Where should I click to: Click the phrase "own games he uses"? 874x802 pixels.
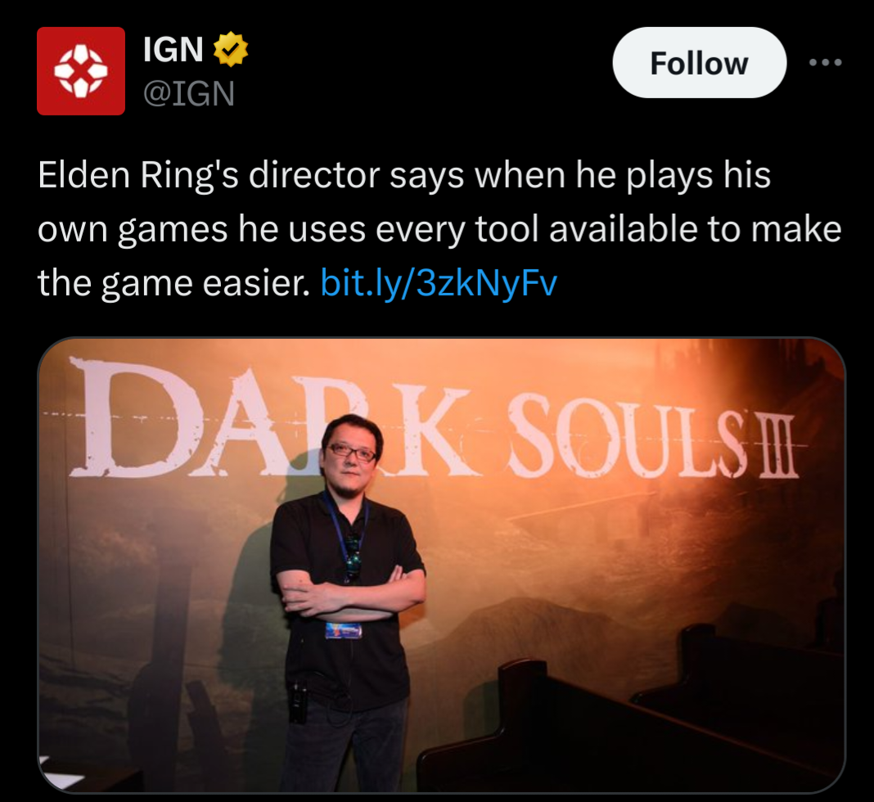pyautogui.click(x=202, y=230)
